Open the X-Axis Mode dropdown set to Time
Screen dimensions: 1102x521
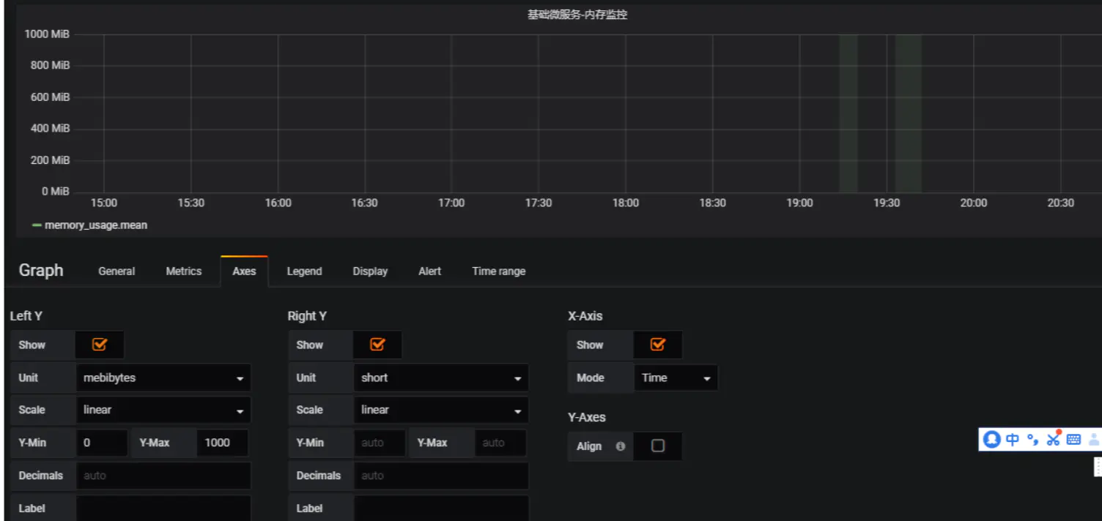pos(676,378)
